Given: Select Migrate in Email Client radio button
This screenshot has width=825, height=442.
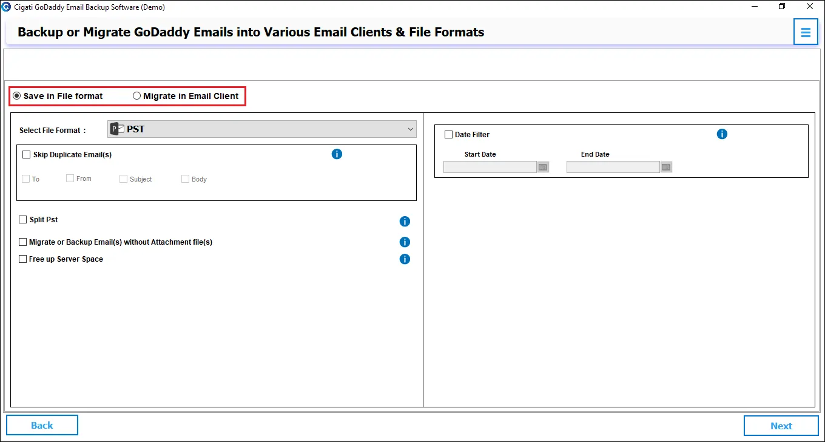Looking at the screenshot, I should click(136, 96).
